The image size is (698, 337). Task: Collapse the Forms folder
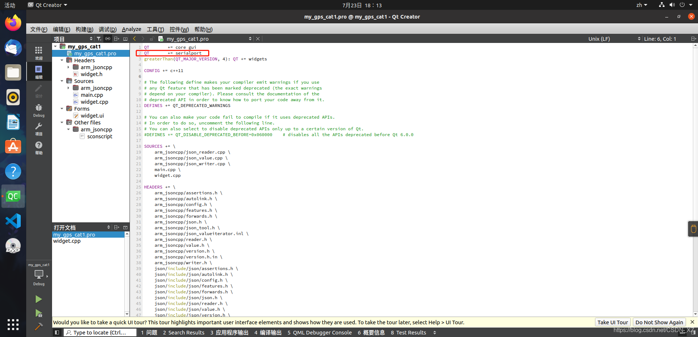pos(62,108)
